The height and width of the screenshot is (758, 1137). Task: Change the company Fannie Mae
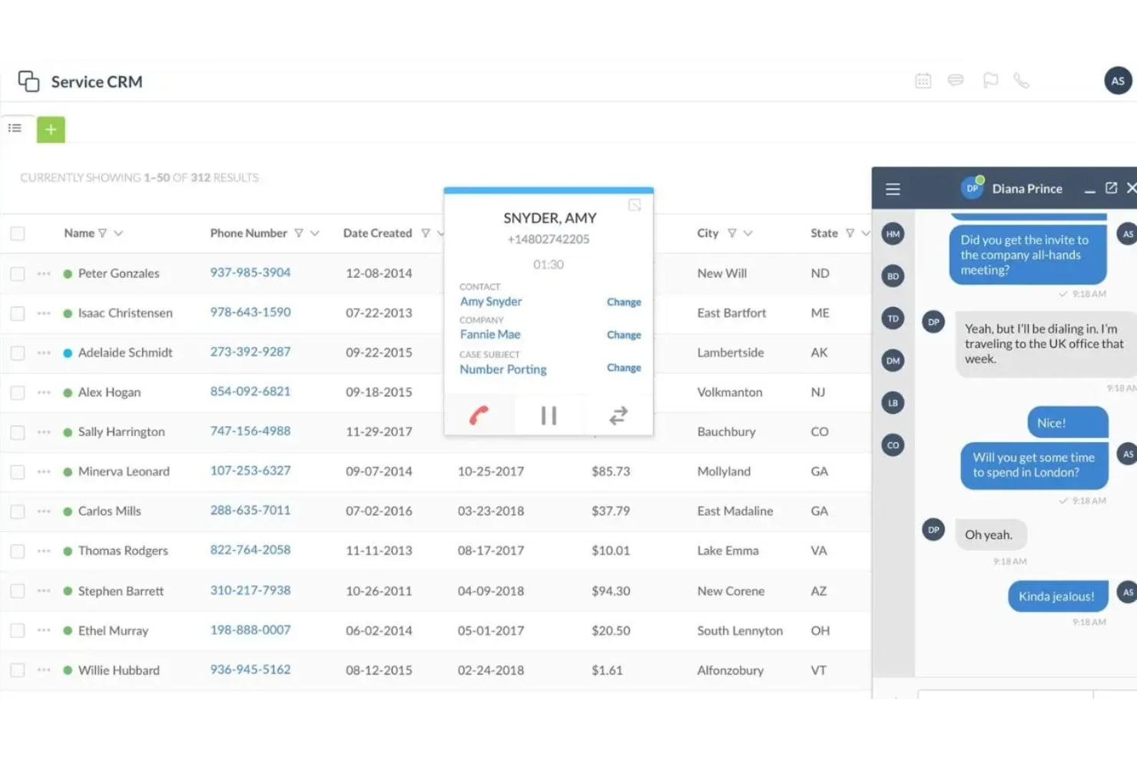pos(624,335)
